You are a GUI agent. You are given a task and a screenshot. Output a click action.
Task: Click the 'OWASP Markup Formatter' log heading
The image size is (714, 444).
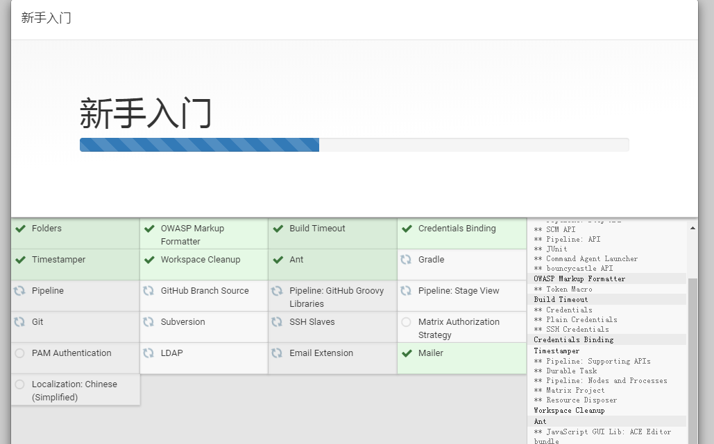[579, 278]
